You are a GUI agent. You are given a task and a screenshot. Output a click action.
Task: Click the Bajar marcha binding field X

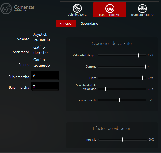pos(45,86)
